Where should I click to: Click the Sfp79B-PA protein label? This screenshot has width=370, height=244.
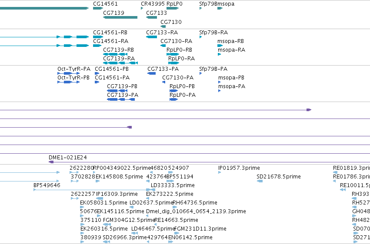click(213, 69)
